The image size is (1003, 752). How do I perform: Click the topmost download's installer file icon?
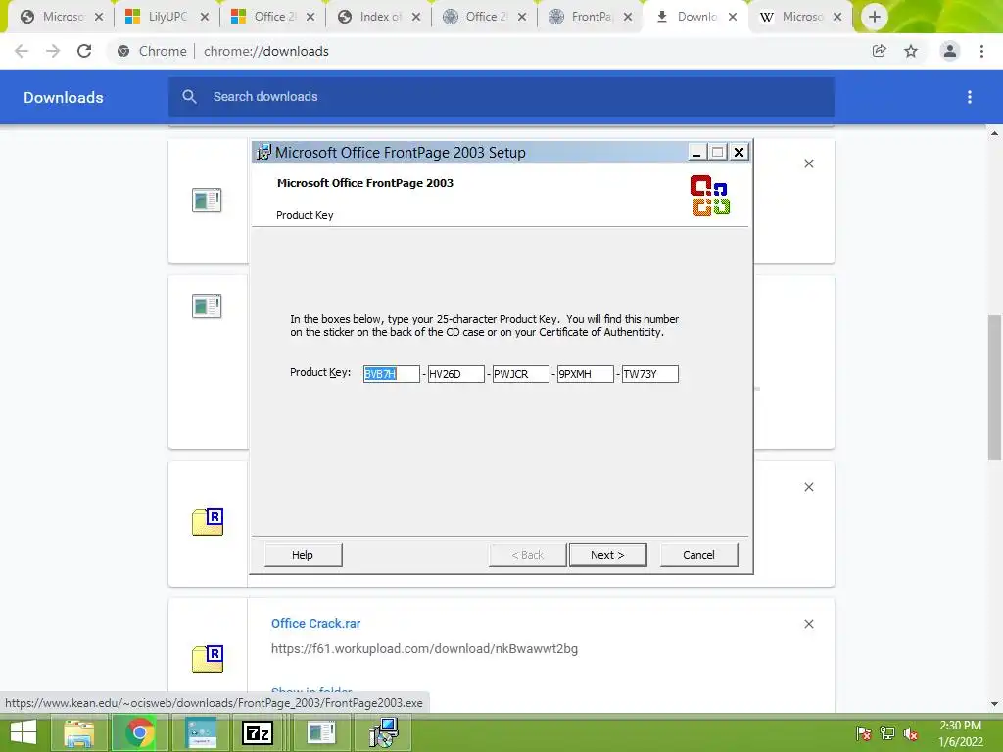click(x=207, y=200)
